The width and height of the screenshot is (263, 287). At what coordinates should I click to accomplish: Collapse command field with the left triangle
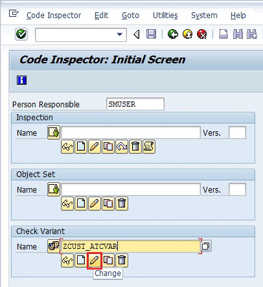pyautogui.click(x=137, y=34)
